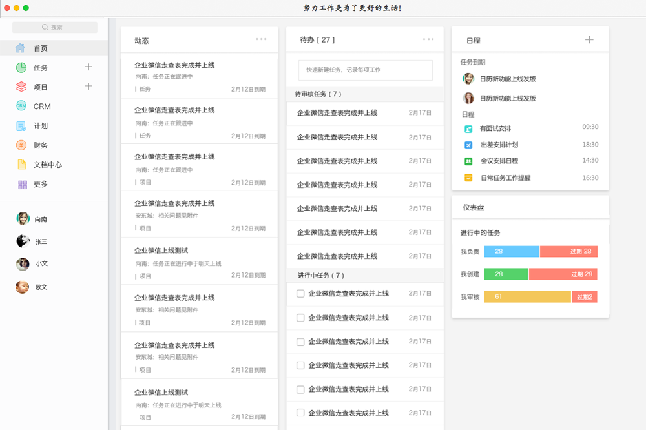Add a new schedule with 日程 plus button
This screenshot has width=646, height=430.
(x=589, y=40)
